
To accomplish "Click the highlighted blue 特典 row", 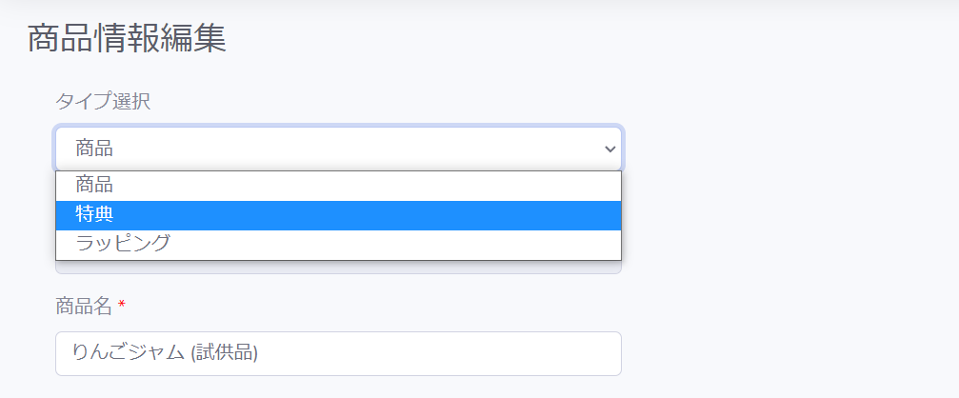I will coord(338,215).
